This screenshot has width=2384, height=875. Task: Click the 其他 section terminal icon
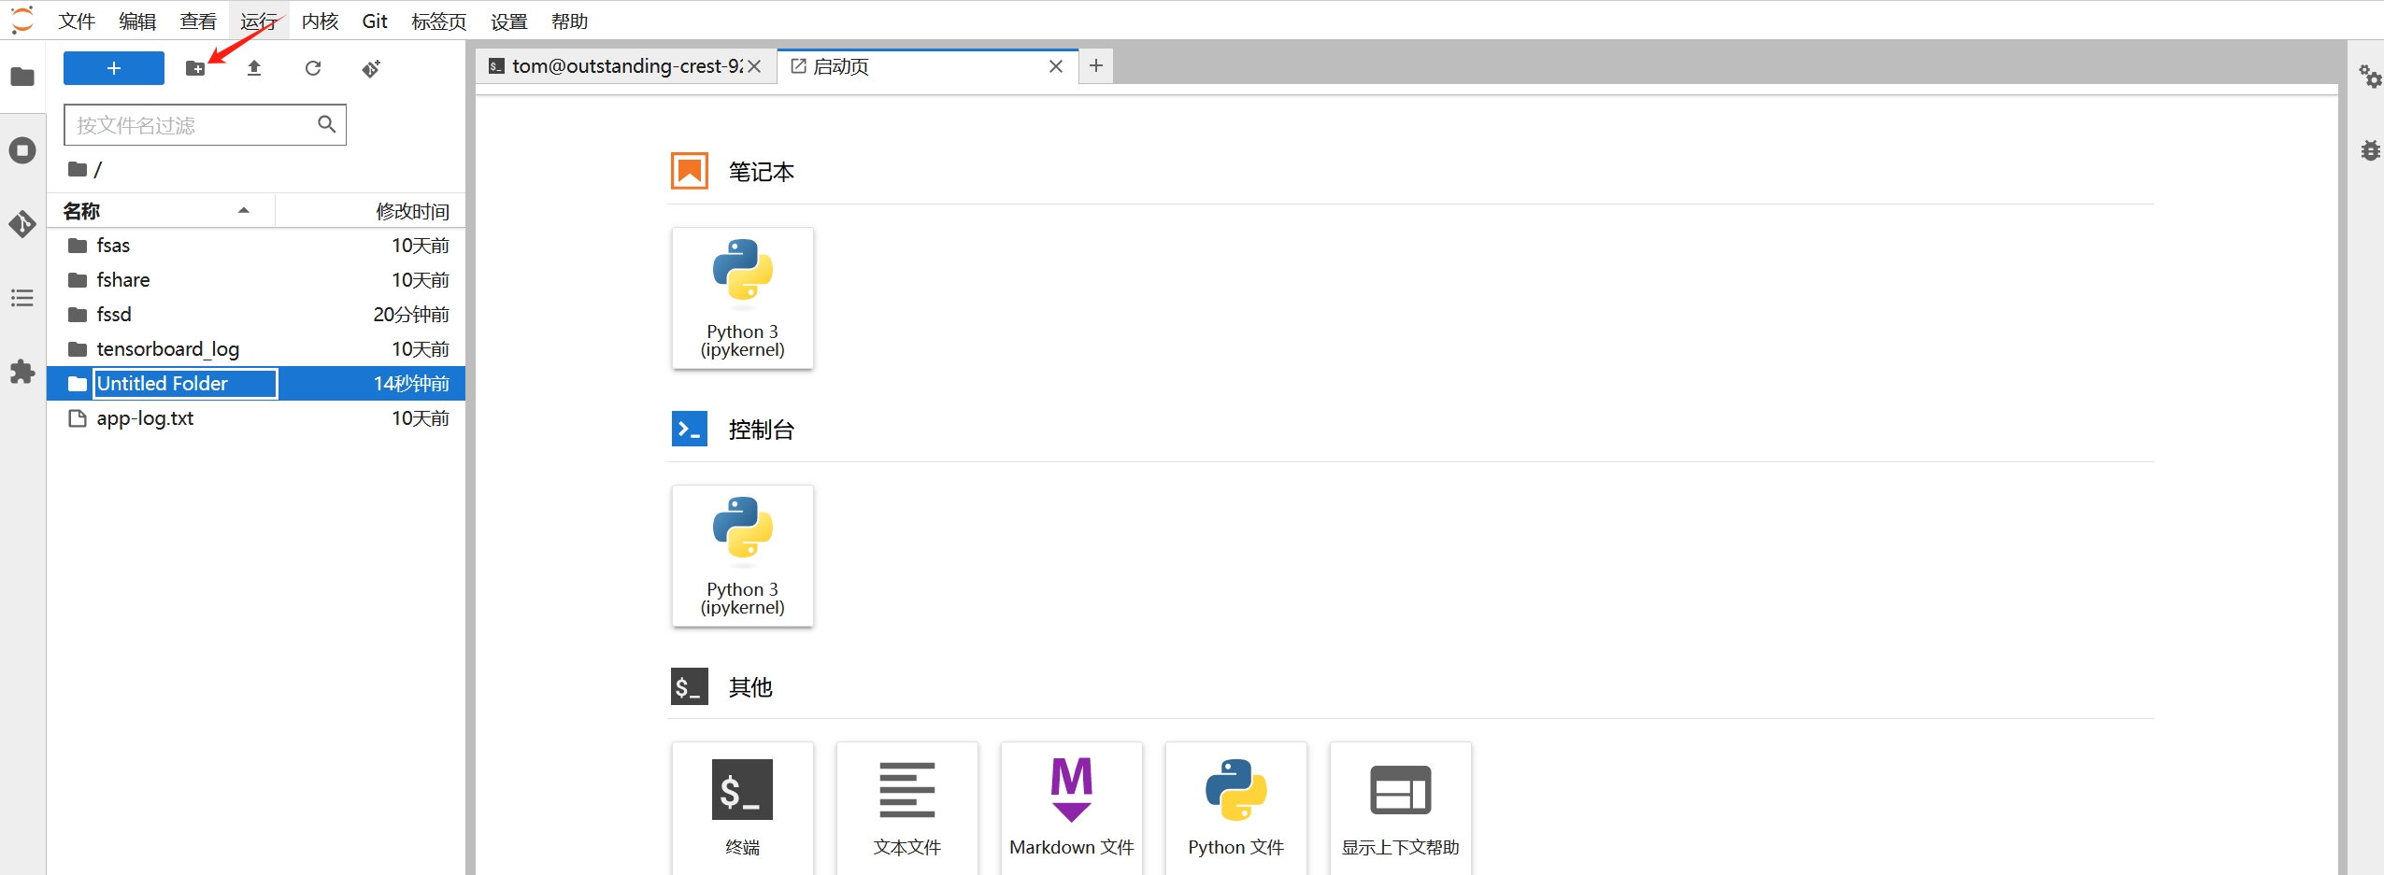[690, 686]
